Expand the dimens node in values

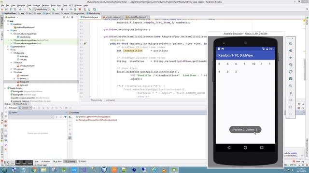[x=14, y=79]
